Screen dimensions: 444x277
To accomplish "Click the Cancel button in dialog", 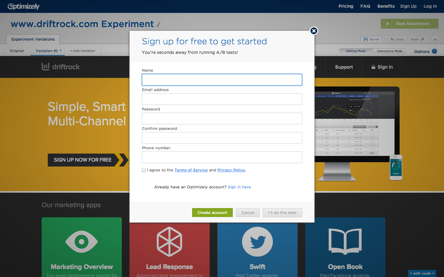I will 248,213.
